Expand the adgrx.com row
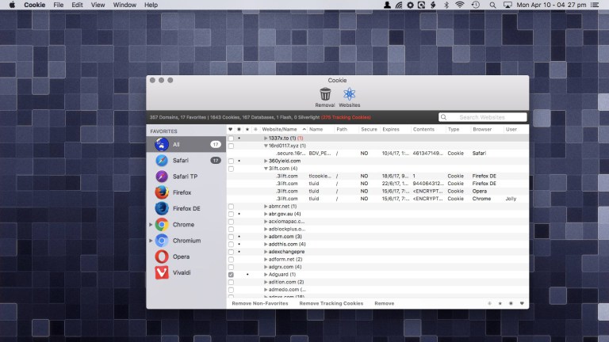 coord(266,267)
